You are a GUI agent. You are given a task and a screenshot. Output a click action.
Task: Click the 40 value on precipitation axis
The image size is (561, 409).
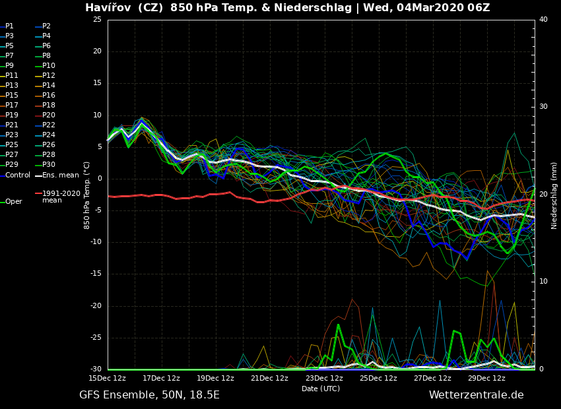[543, 20]
